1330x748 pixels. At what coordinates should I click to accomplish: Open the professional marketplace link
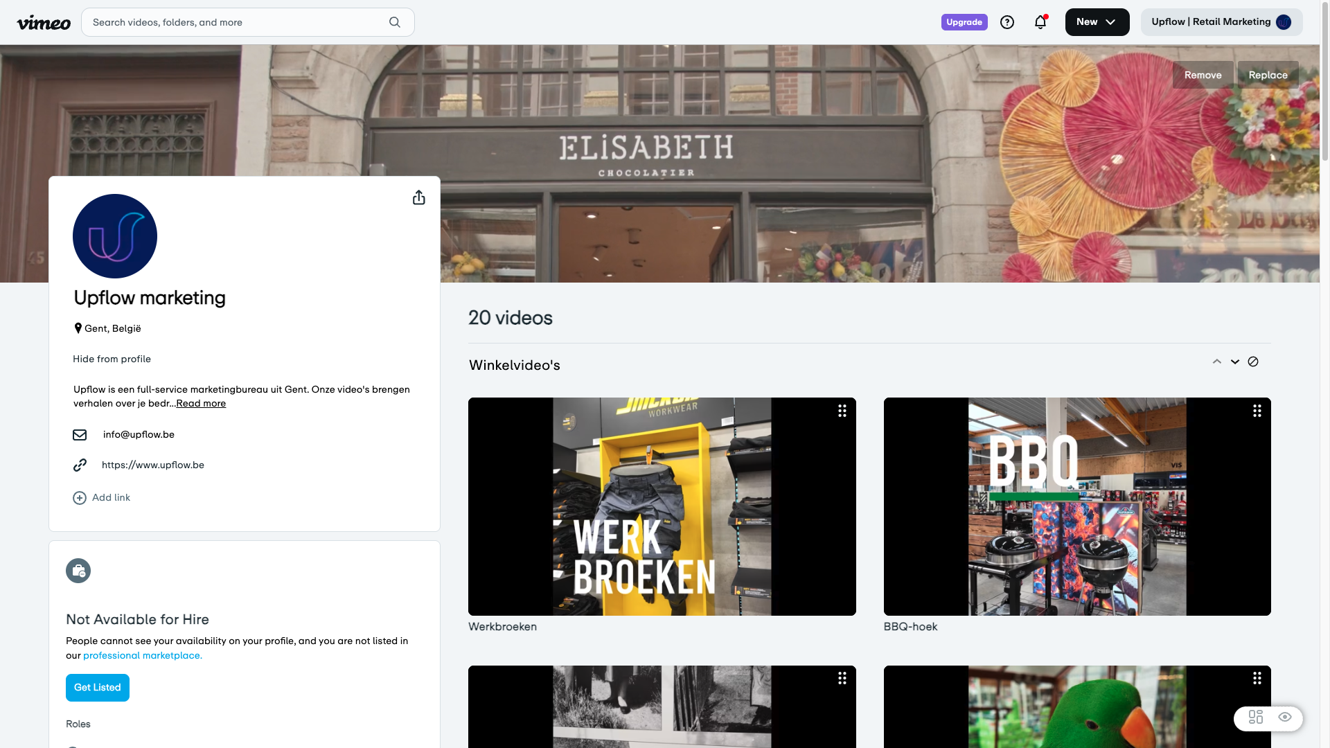point(143,656)
